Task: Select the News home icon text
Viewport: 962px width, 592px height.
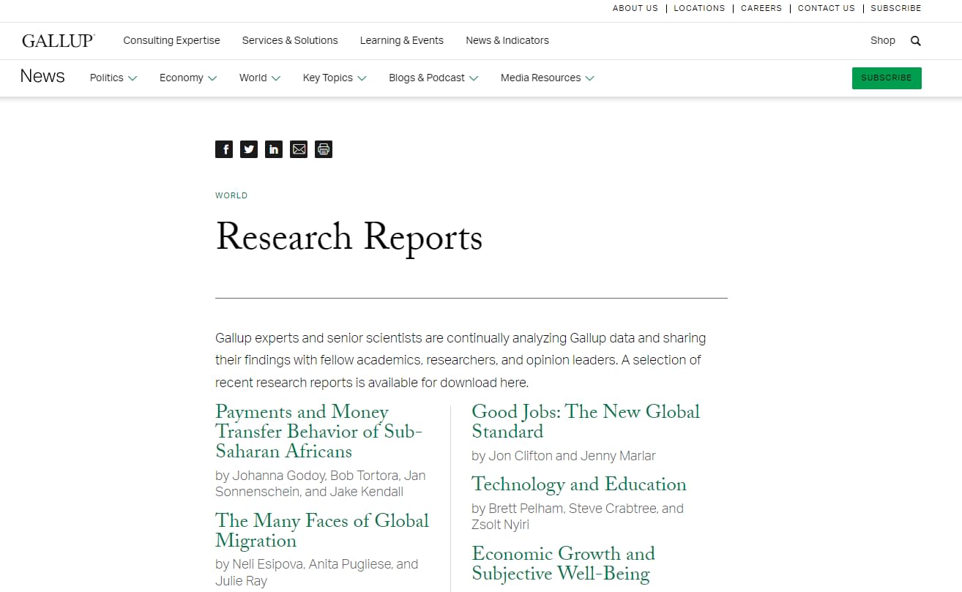Action: tap(42, 76)
